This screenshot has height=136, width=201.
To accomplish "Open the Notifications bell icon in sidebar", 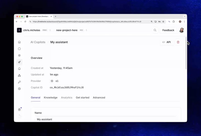I will click(x=19, y=69).
